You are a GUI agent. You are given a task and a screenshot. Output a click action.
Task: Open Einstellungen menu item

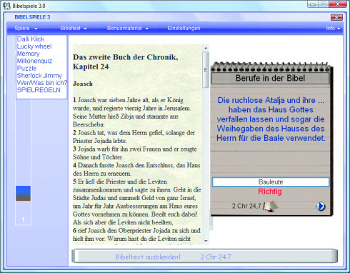184,29
